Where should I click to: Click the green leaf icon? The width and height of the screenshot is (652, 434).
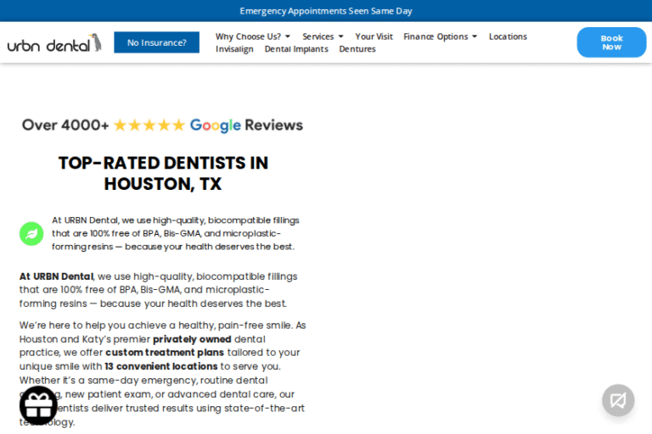pos(31,233)
